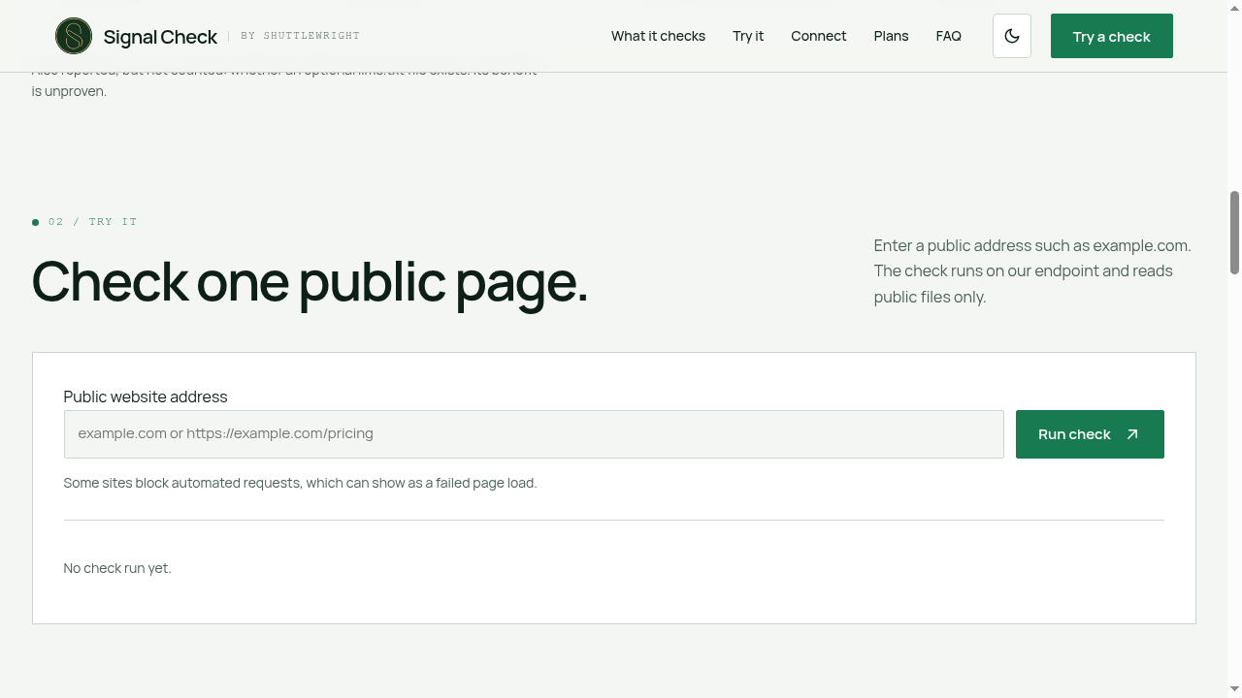Go to the Try it nav item
This screenshot has width=1242, height=698.
(748, 36)
